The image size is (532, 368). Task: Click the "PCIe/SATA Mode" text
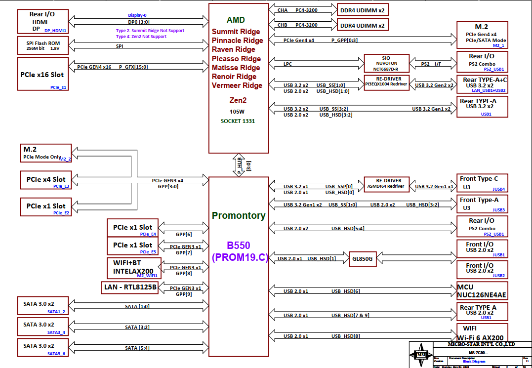pos(487,40)
